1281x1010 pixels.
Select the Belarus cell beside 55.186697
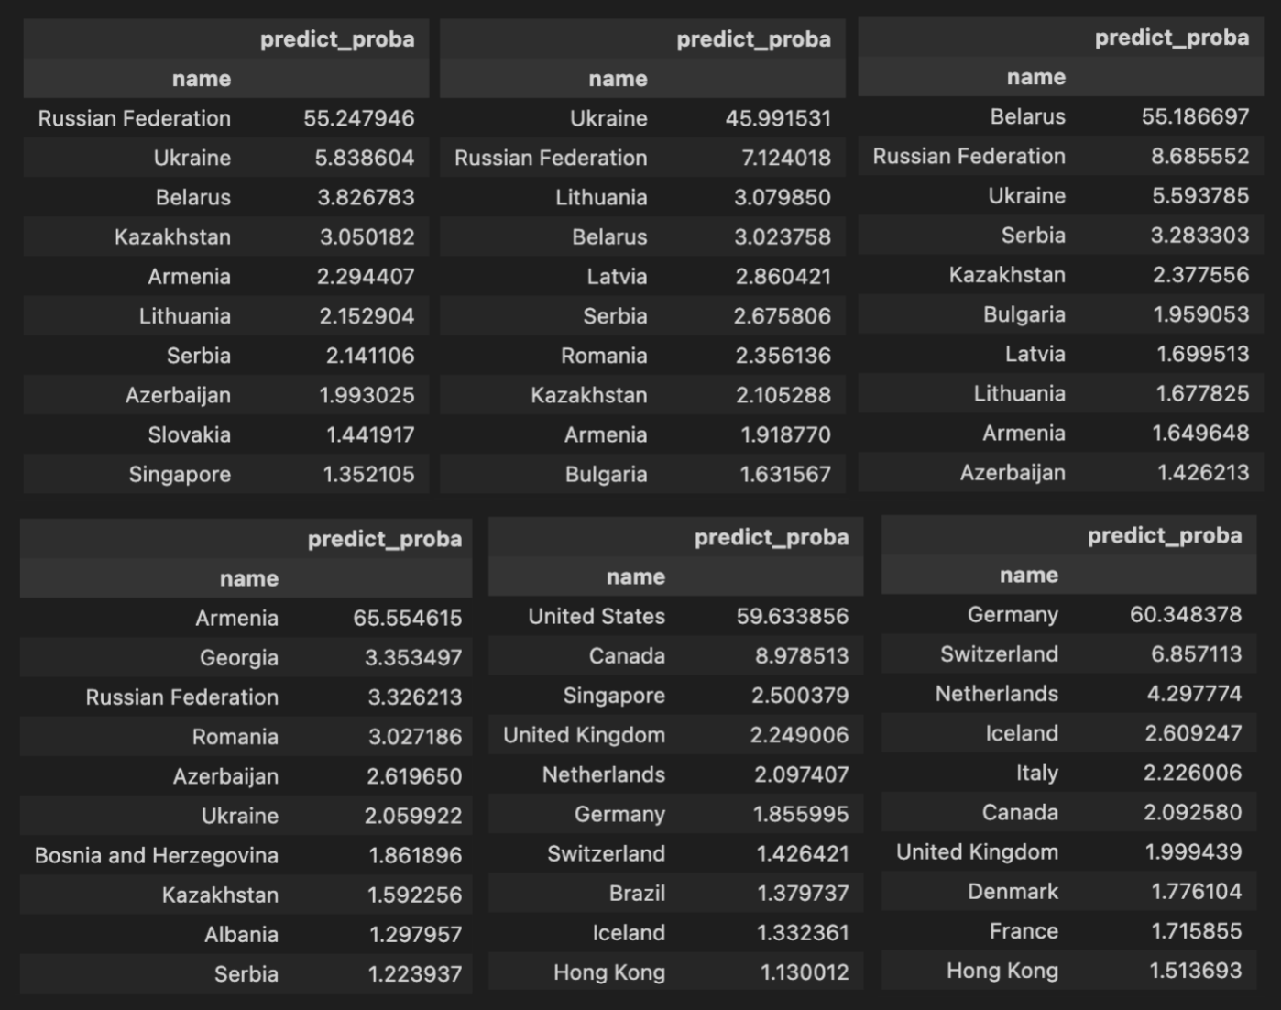click(1027, 116)
